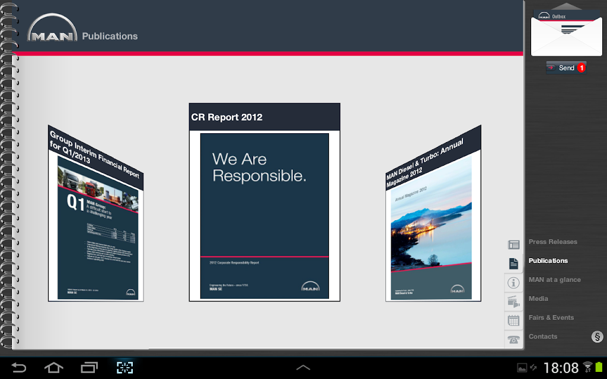
Task: Open the CR Report 2012 cover
Action: [x=264, y=216]
